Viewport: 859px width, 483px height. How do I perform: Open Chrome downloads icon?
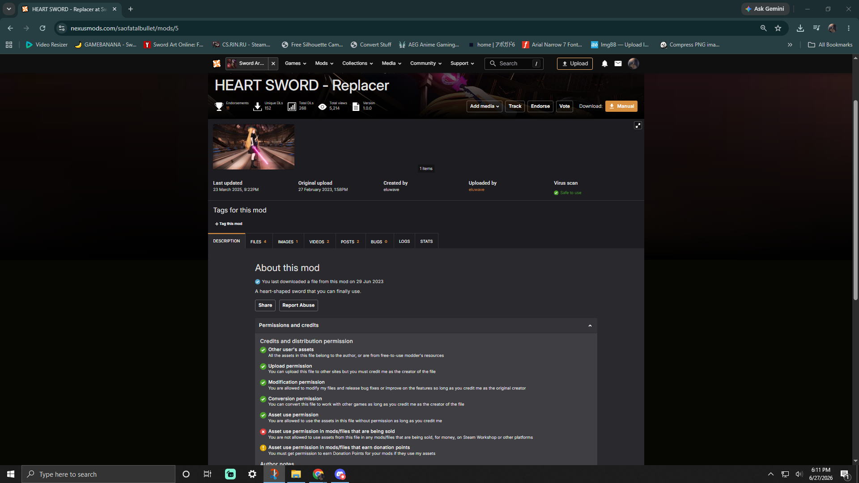800,28
